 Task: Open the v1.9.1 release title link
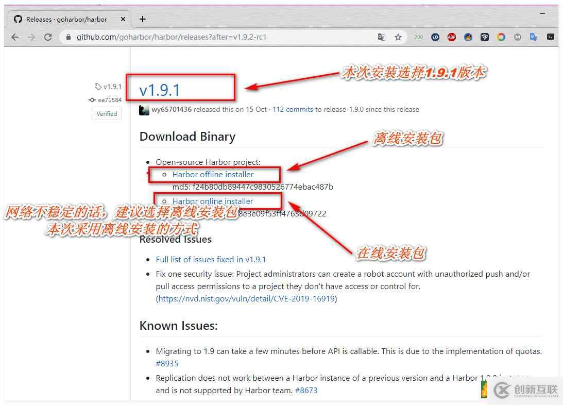(160, 90)
